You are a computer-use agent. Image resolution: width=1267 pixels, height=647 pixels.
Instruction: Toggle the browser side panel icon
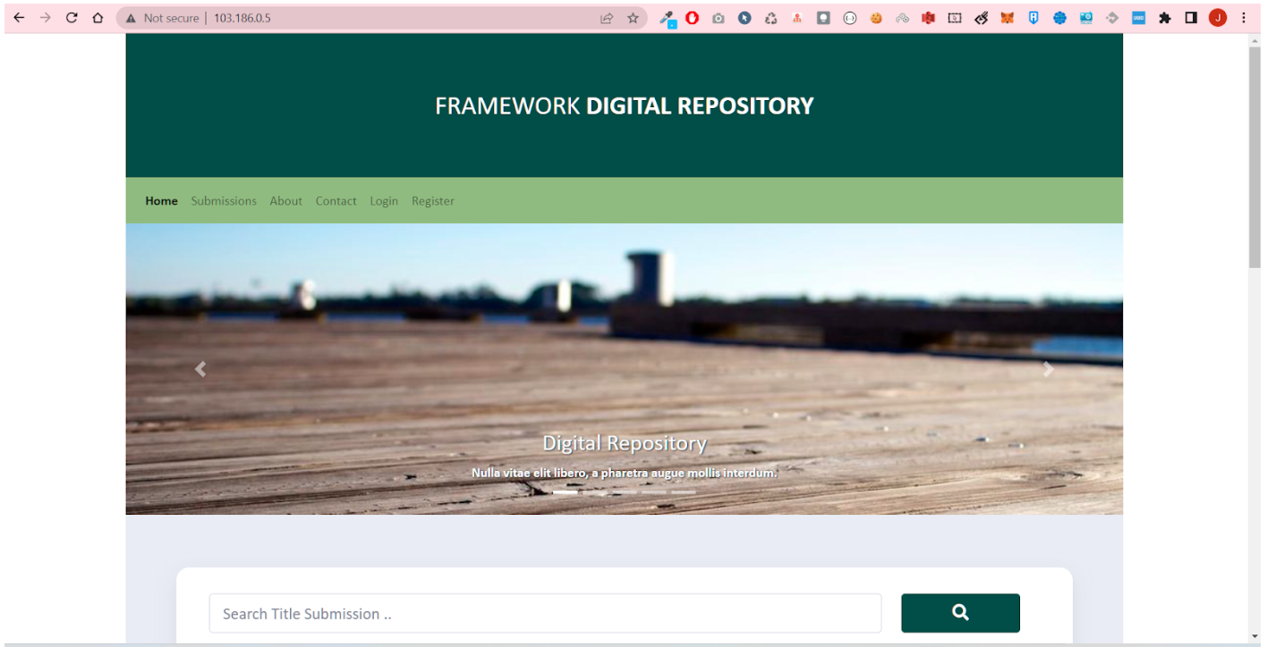[x=1191, y=18]
